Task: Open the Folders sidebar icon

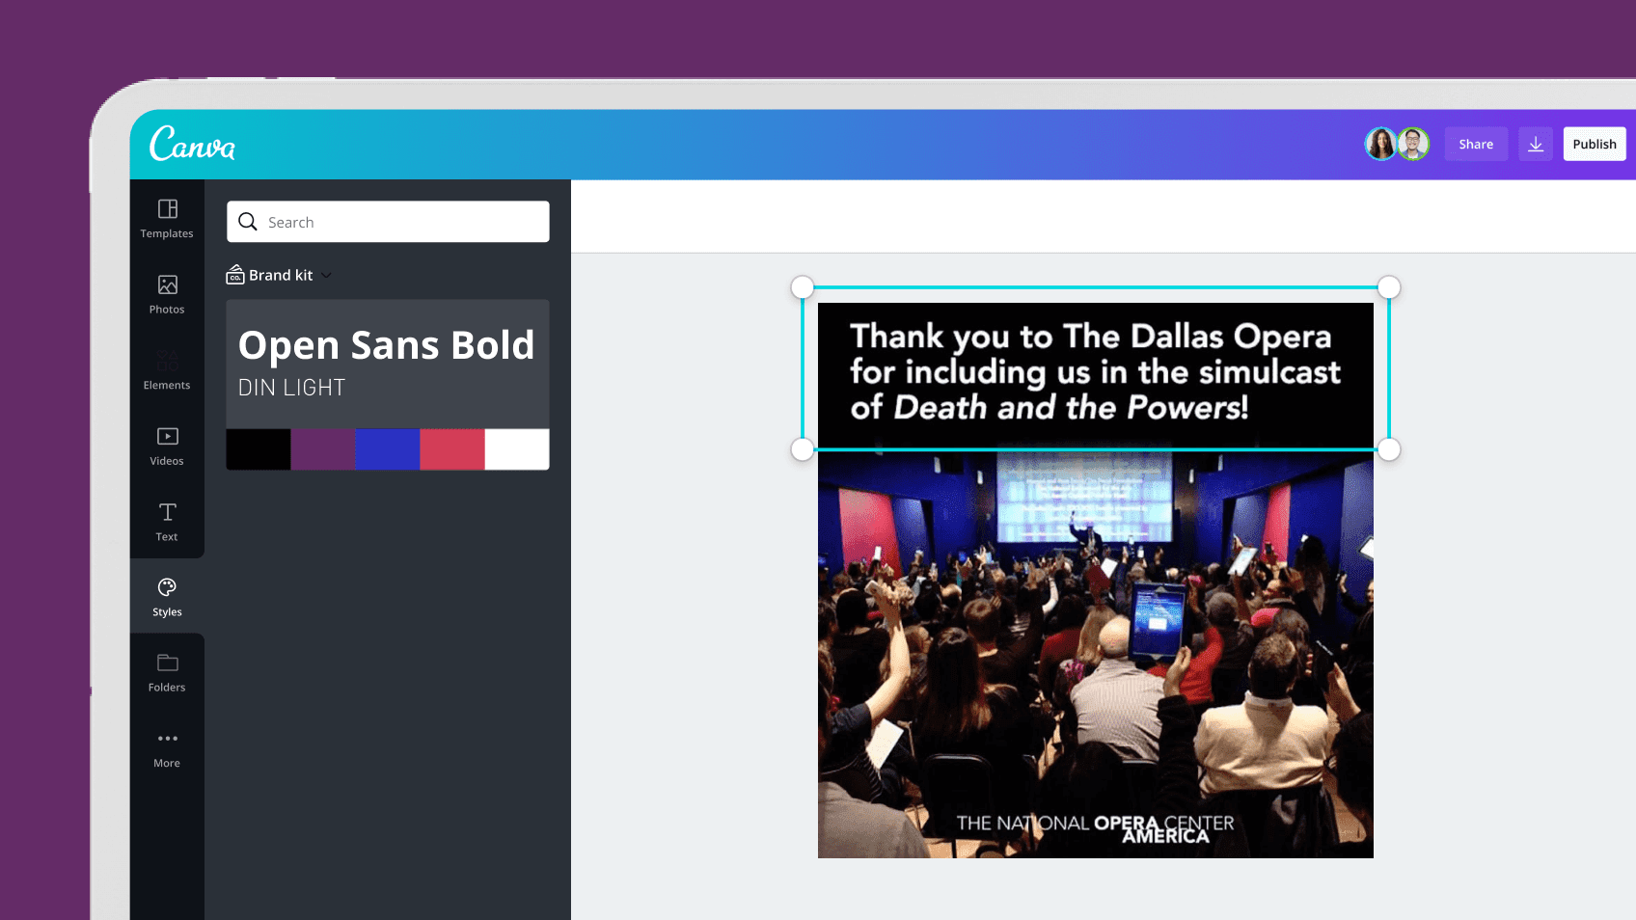Action: tap(167, 663)
